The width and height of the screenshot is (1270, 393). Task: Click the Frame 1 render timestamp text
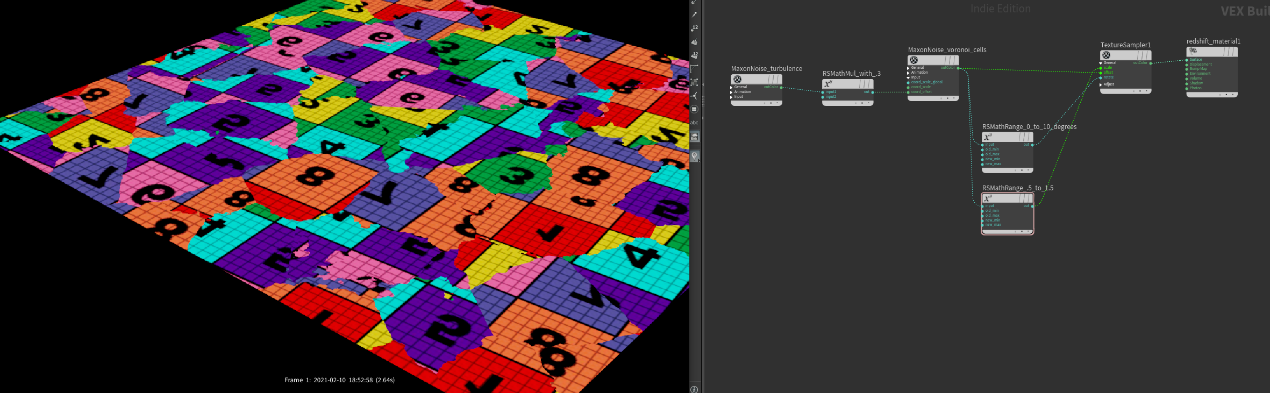coord(339,380)
